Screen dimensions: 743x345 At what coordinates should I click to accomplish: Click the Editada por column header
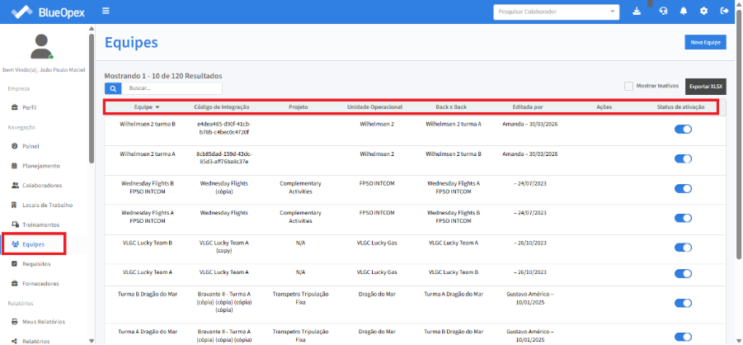click(528, 107)
